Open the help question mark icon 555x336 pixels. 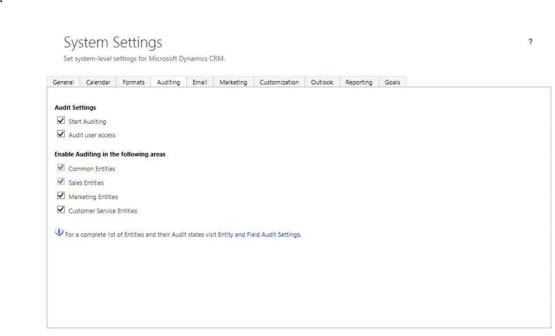click(x=530, y=41)
